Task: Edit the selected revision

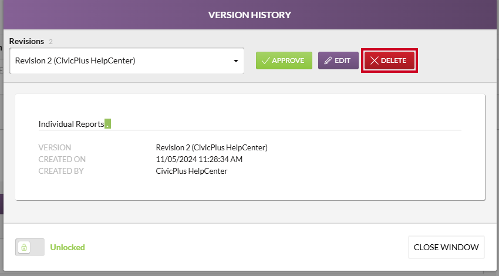Action: tap(338, 60)
